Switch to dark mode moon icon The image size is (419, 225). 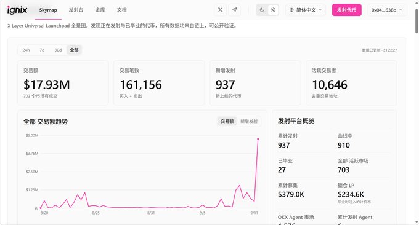click(x=262, y=10)
